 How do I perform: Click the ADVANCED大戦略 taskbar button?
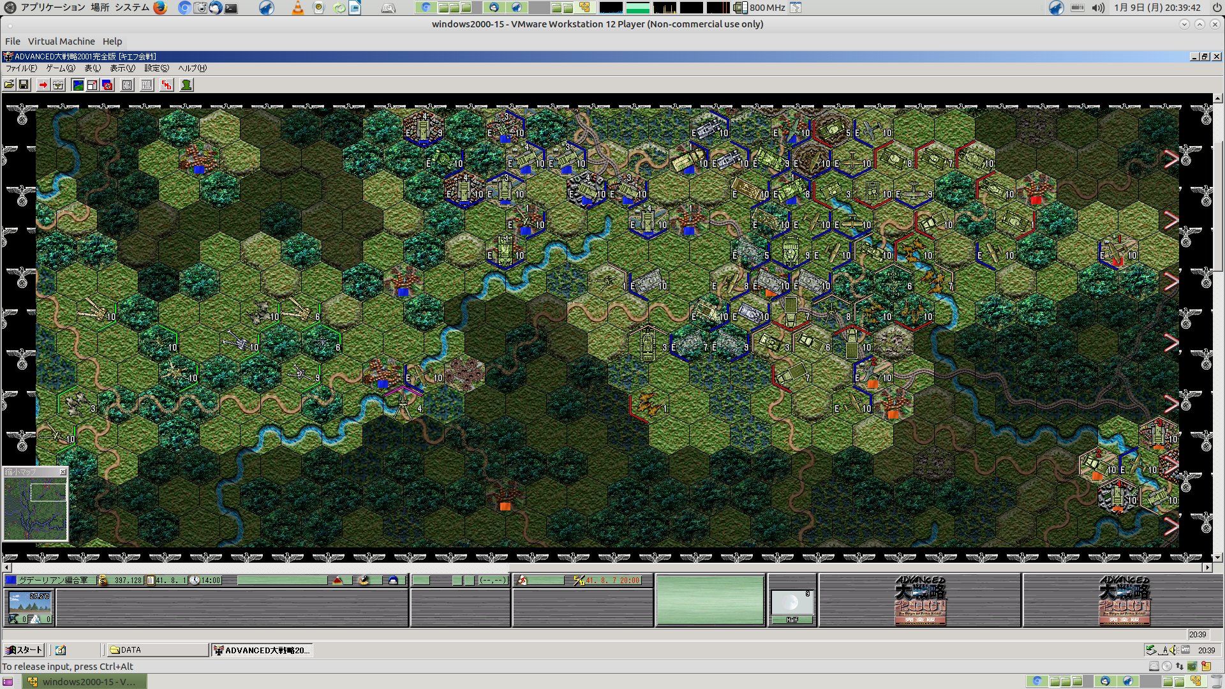262,650
